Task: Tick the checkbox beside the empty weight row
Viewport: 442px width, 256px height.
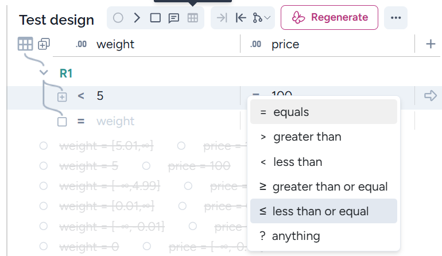Action: (x=62, y=122)
